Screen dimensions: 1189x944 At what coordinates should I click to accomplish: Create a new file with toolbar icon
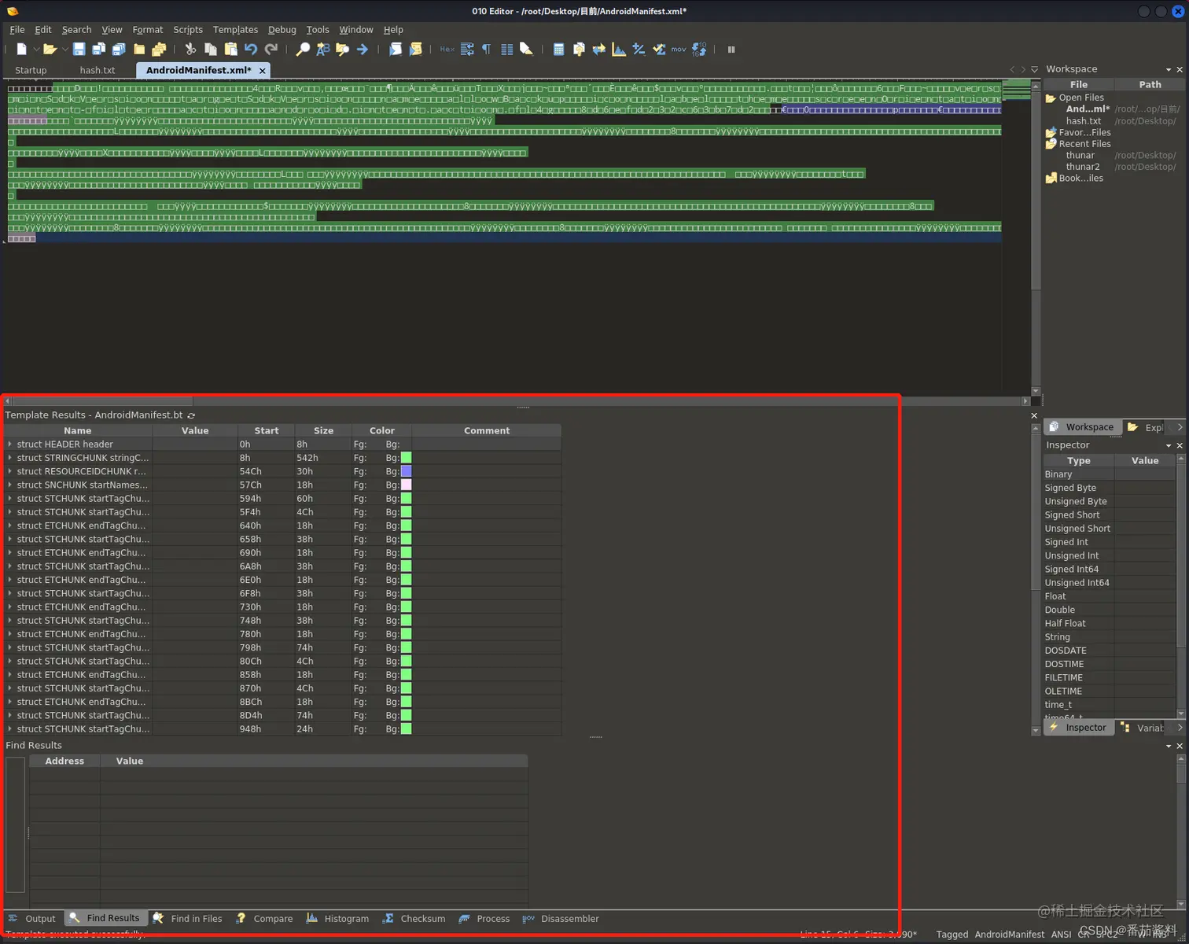click(x=21, y=49)
